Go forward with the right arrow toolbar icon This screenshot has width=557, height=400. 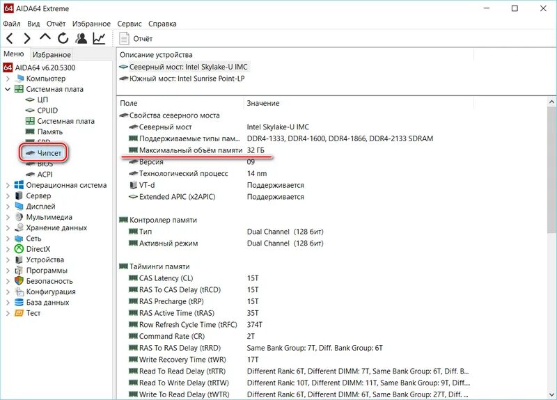[27, 38]
